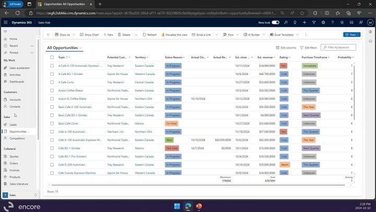Click the Show Chart button
This screenshot has height=212, width=376.
click(x=89, y=34)
